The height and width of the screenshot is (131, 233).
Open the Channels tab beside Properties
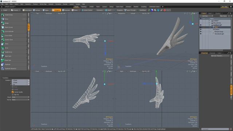point(212,53)
